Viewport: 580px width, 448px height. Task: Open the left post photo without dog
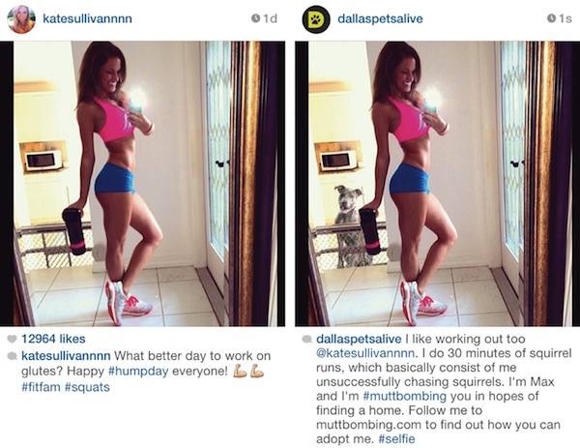tap(142, 184)
